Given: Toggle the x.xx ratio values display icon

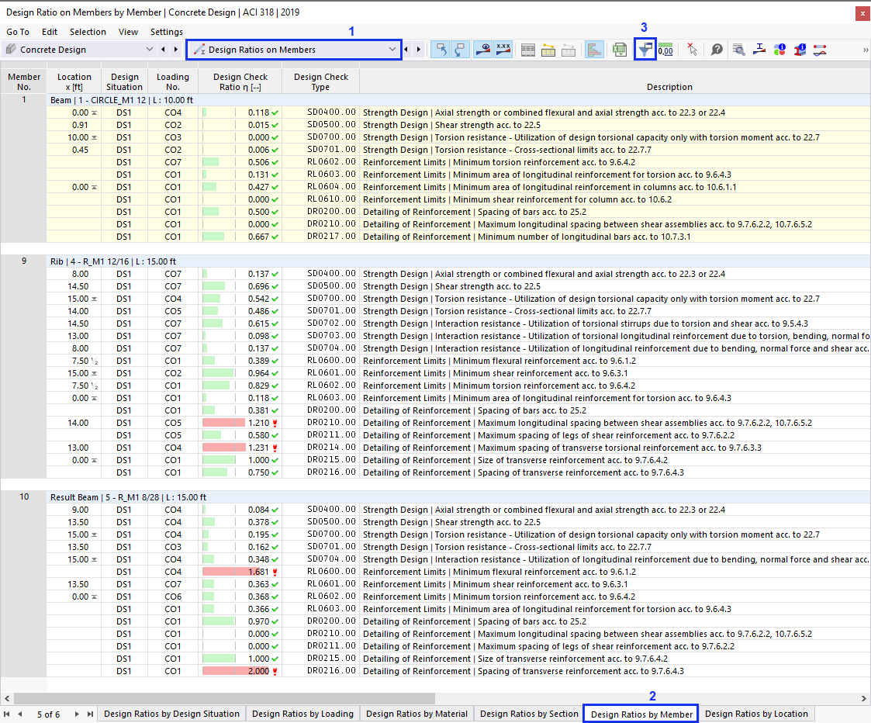Looking at the screenshot, I should [503, 50].
